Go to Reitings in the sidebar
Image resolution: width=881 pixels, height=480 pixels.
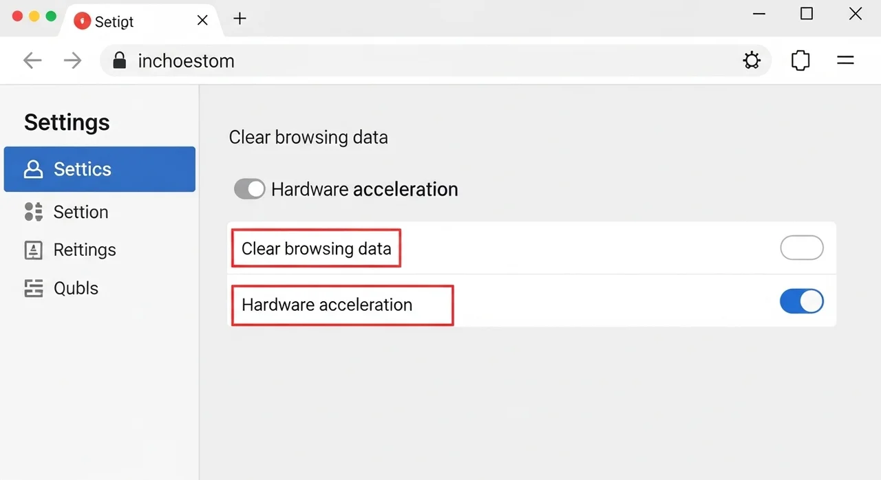[84, 250]
